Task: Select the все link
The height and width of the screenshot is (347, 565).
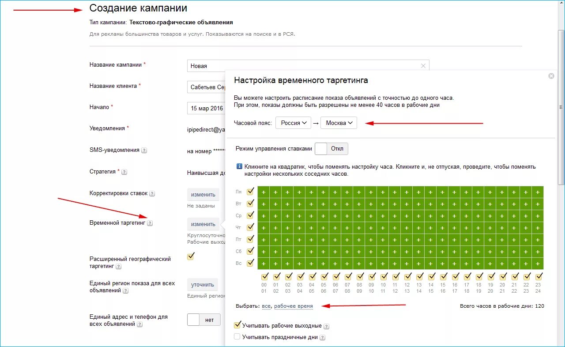Action: [266, 306]
